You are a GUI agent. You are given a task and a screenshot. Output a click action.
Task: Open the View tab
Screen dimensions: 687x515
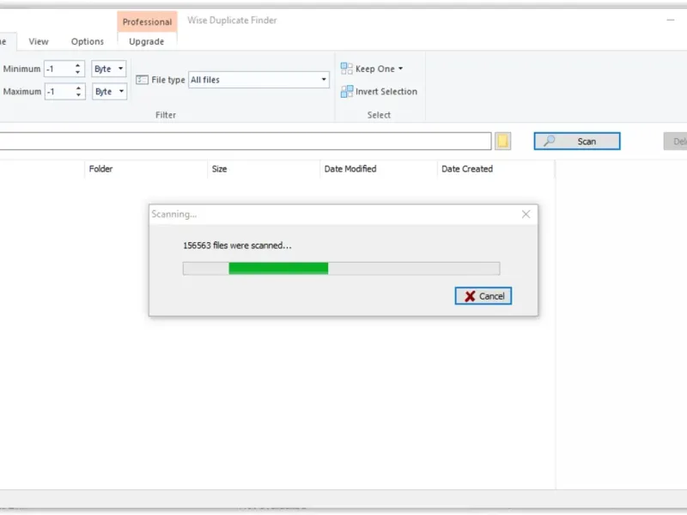(39, 41)
